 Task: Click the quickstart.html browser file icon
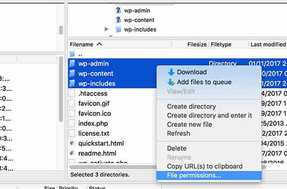tap(73, 143)
